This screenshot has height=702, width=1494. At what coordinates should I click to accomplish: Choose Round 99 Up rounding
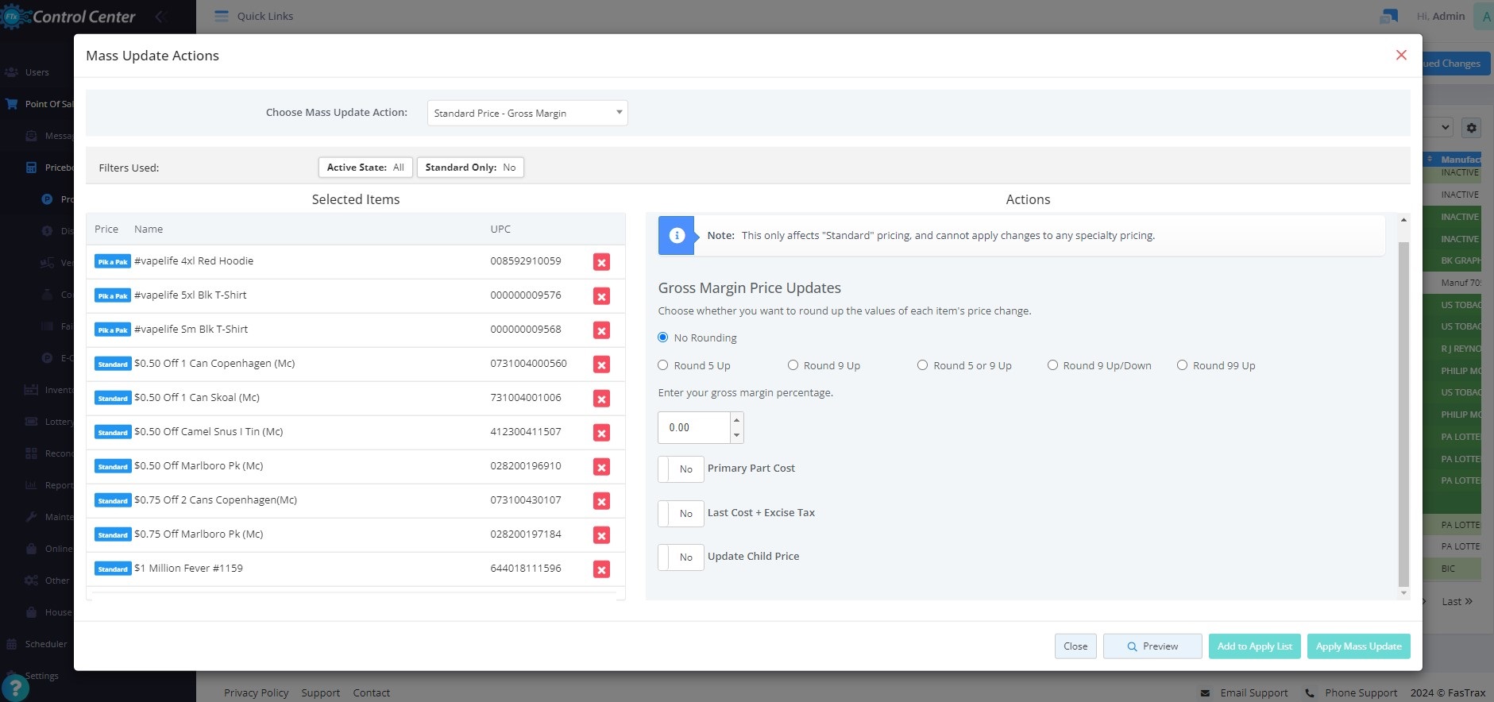click(x=1182, y=365)
